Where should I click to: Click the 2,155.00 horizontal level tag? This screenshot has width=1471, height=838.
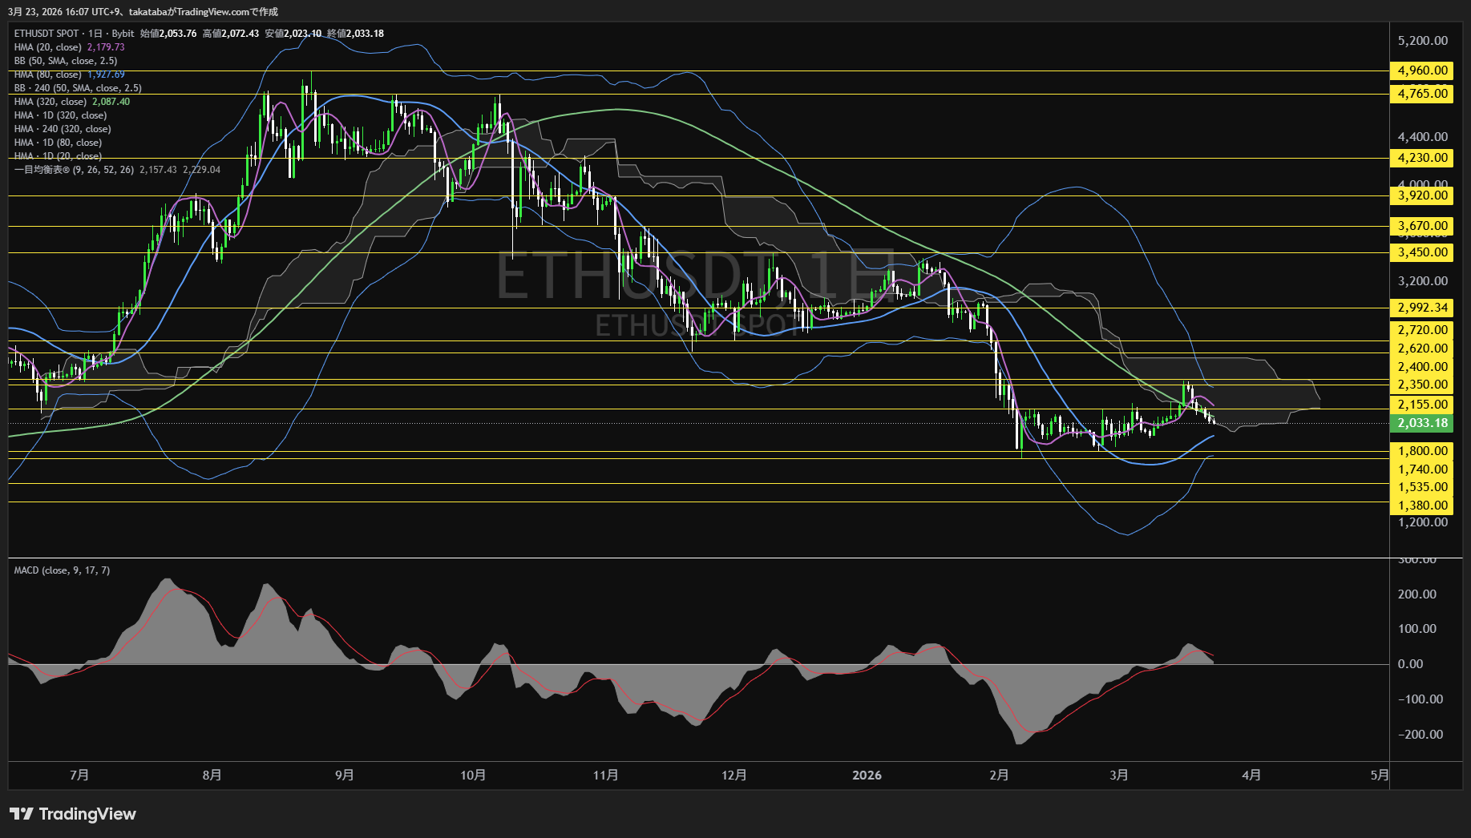[x=1422, y=405]
